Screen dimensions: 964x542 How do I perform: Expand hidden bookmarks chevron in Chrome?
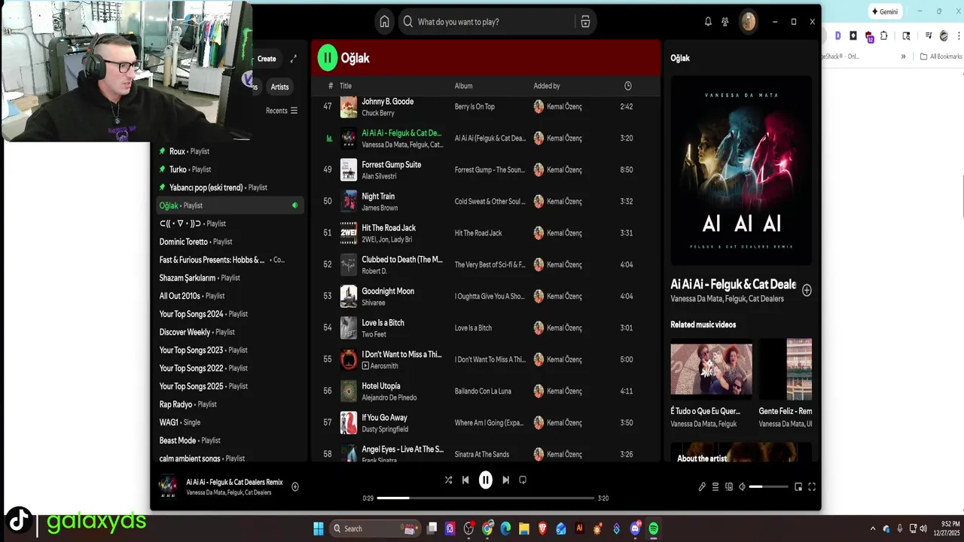point(903,56)
